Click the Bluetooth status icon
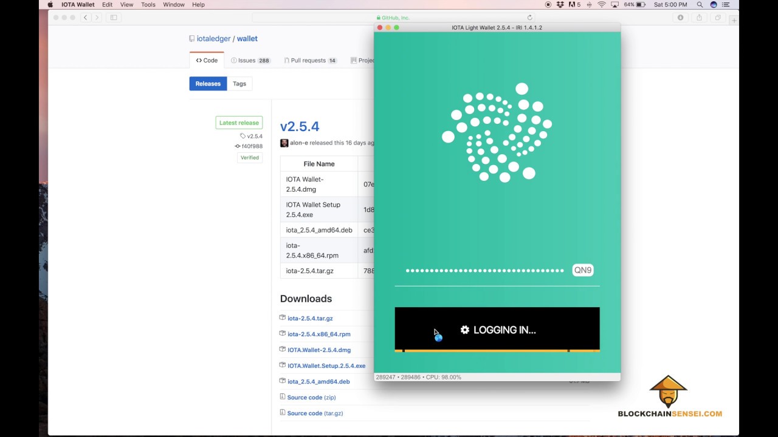 coord(588,4)
